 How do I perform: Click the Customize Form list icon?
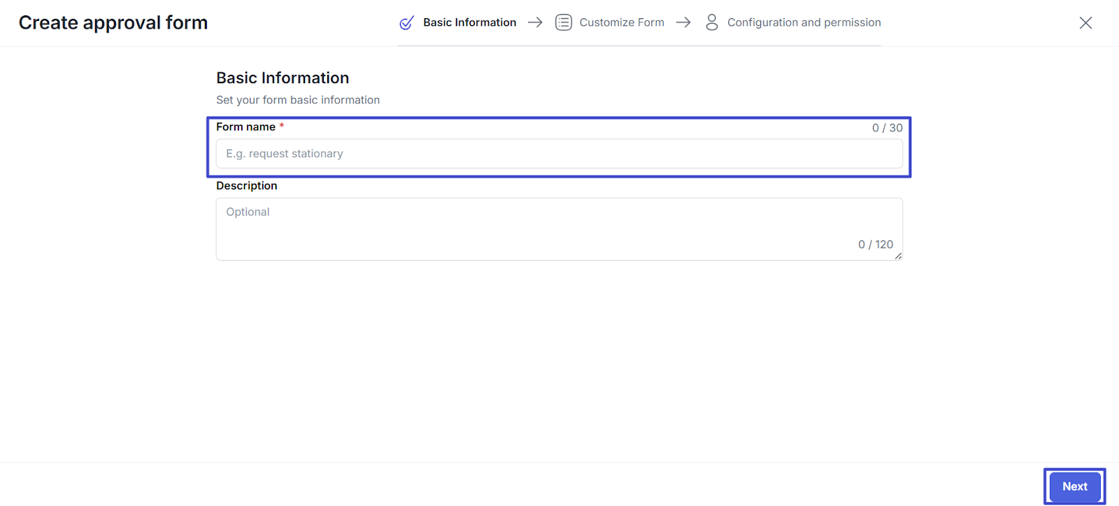point(563,22)
